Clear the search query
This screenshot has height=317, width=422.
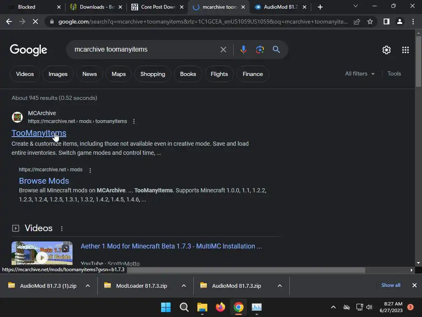tap(223, 50)
